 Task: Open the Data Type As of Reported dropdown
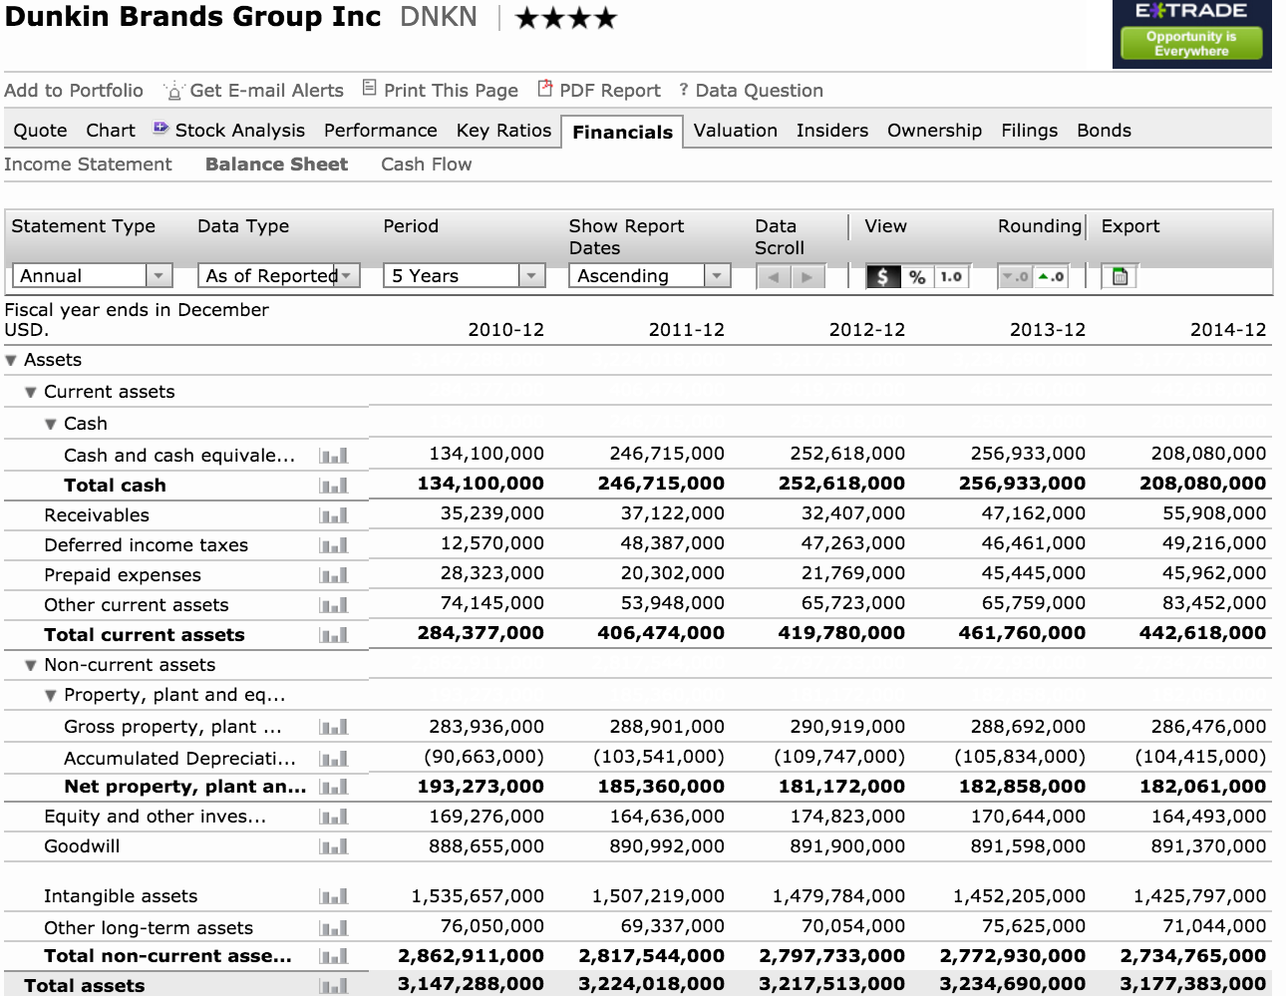[x=278, y=275]
